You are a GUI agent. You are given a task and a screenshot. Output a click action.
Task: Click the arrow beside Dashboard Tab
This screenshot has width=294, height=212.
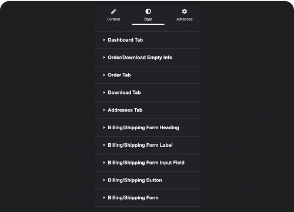click(104, 40)
